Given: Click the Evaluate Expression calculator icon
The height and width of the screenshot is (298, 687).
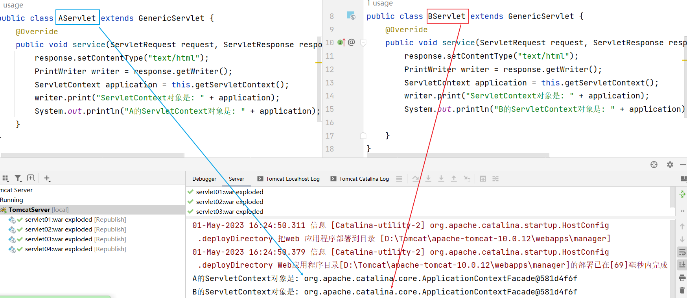Looking at the screenshot, I should coord(483,179).
